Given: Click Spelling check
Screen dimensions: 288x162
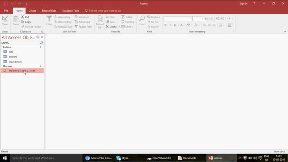Looking at the screenshot, I should [x=128, y=22].
